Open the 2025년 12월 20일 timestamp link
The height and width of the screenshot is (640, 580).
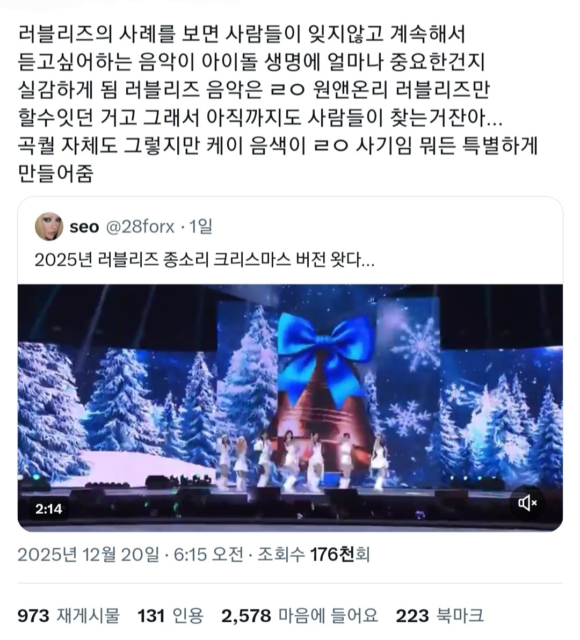click(89, 554)
